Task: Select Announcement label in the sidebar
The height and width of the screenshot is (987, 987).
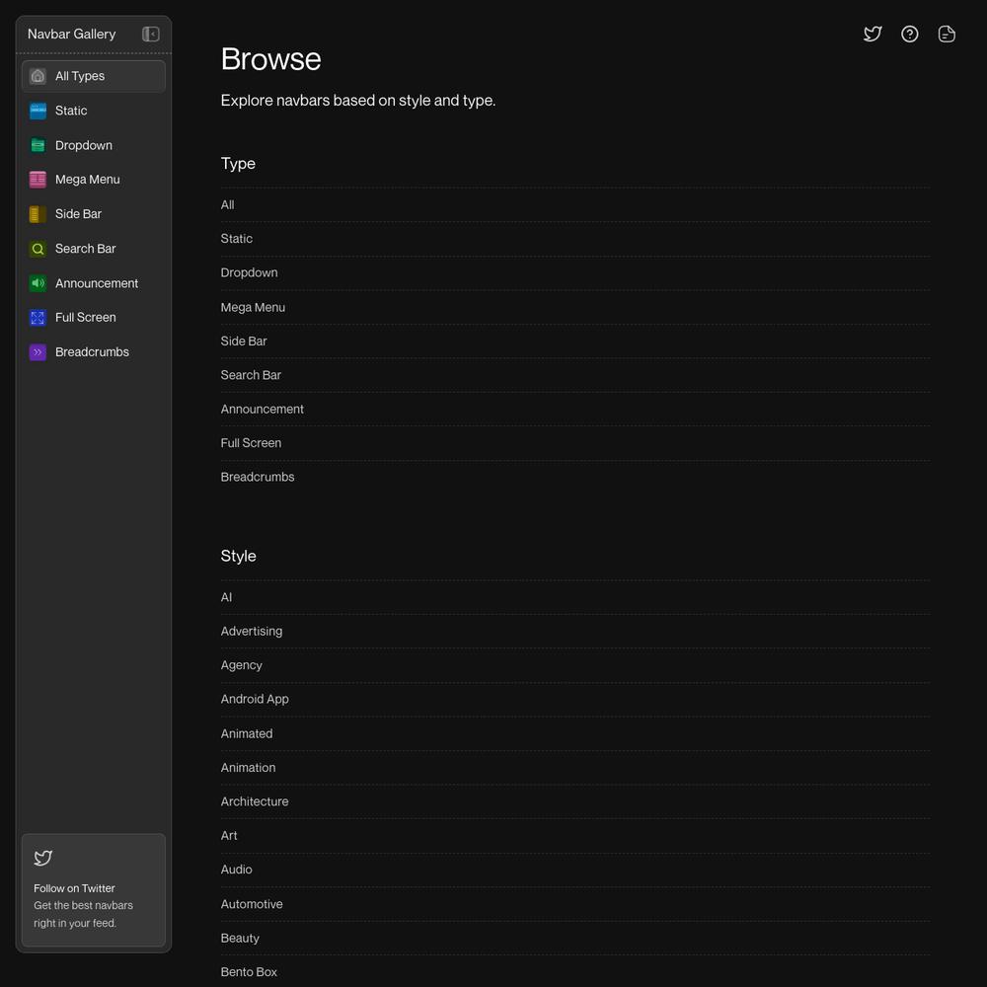Action: coord(97,283)
